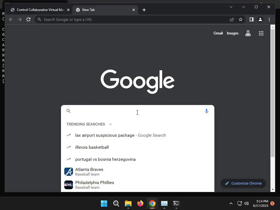
Task: Click the scrollbar up arrow
Action: click(273, 27)
